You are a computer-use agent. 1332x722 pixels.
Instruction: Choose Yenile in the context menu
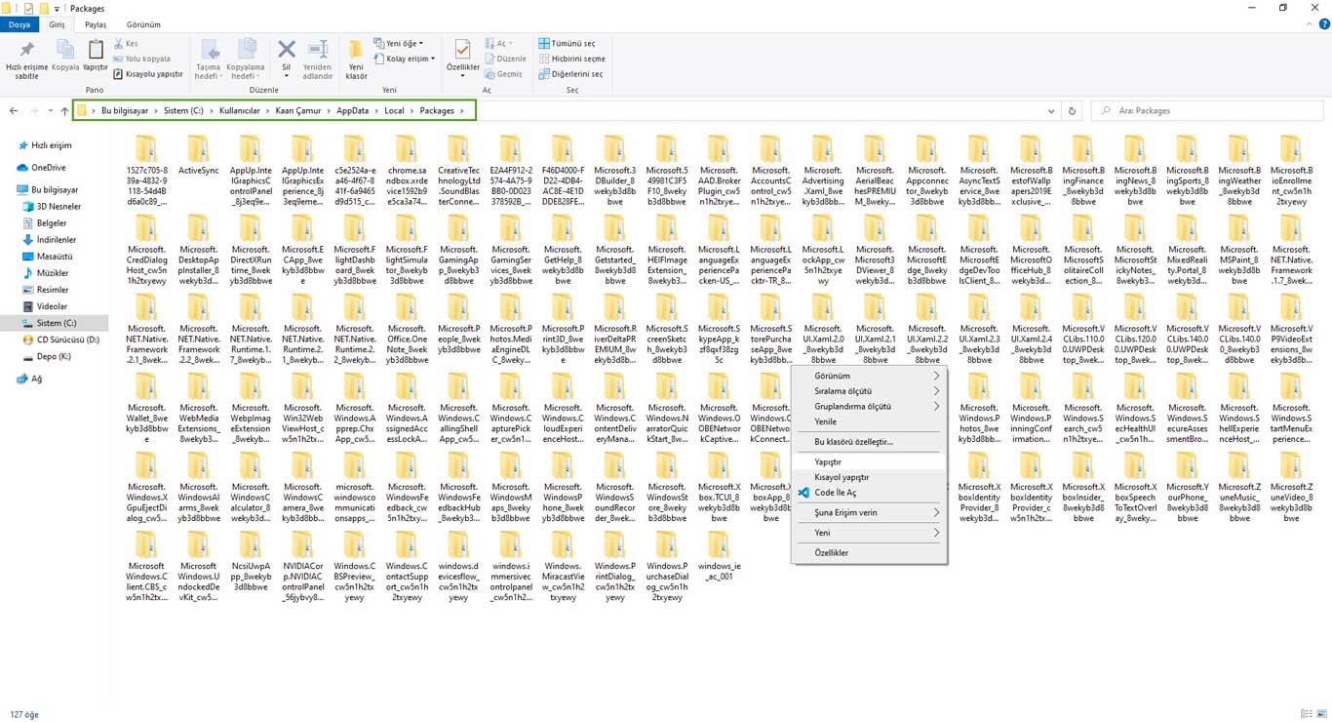click(x=870, y=421)
